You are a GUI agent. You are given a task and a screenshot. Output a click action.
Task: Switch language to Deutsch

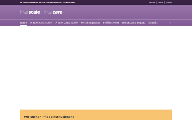(x=152, y=3)
